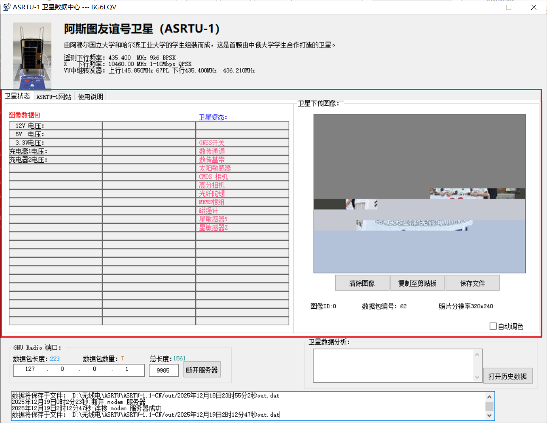
Task: Click the log panel scroll-up arrow
Action: pyautogui.click(x=489, y=397)
